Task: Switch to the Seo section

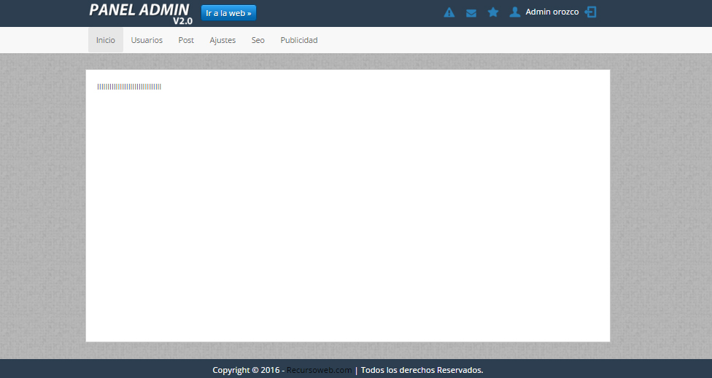Action: click(258, 40)
